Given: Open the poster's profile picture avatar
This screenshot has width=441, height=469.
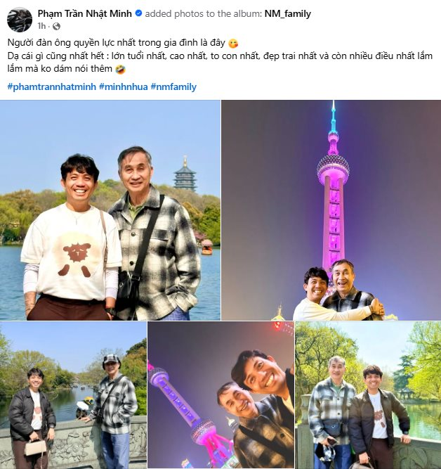Looking at the screenshot, I should click(x=20, y=20).
